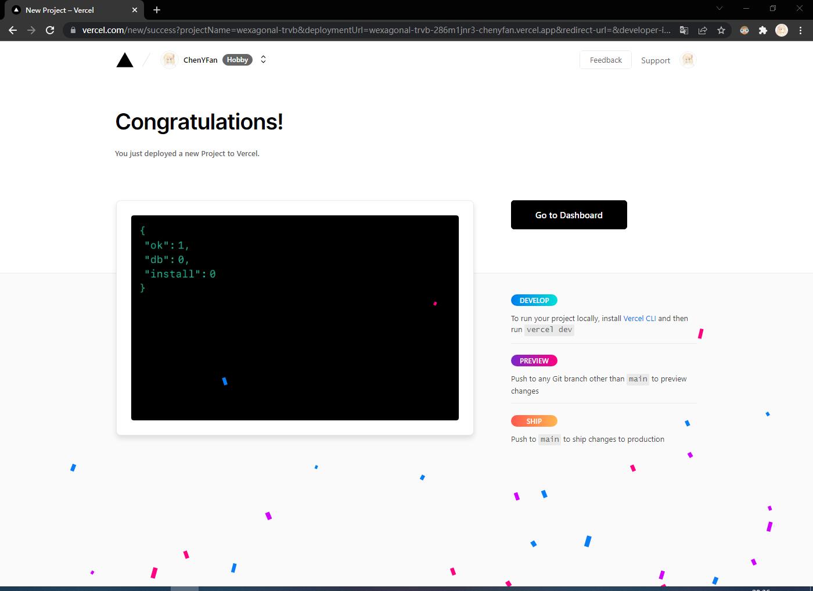Open the ChenYFan team avatar
813x591 pixels.
(x=169, y=60)
